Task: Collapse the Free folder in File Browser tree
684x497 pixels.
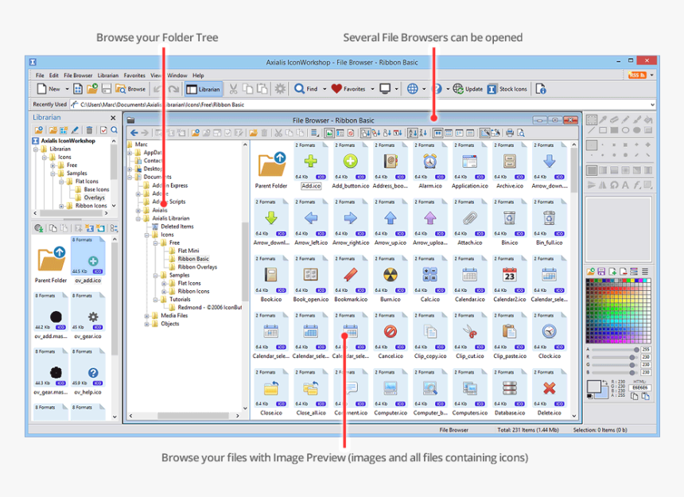Action: [x=155, y=243]
